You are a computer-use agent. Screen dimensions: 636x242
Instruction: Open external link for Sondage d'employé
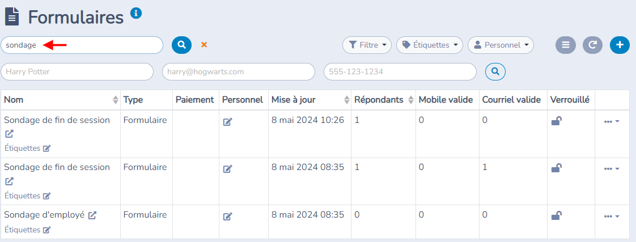pos(92,215)
